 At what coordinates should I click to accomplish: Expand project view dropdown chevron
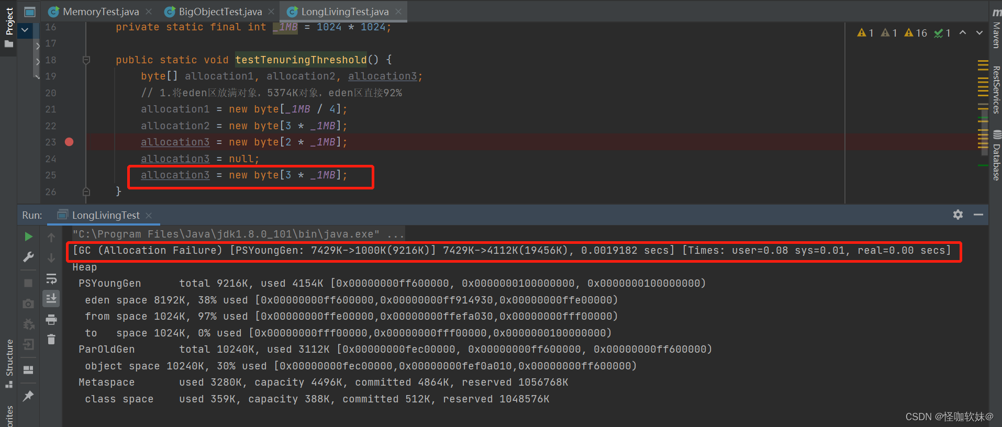(25, 30)
